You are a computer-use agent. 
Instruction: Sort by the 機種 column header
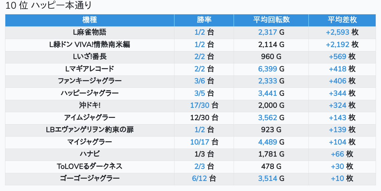click(x=90, y=20)
